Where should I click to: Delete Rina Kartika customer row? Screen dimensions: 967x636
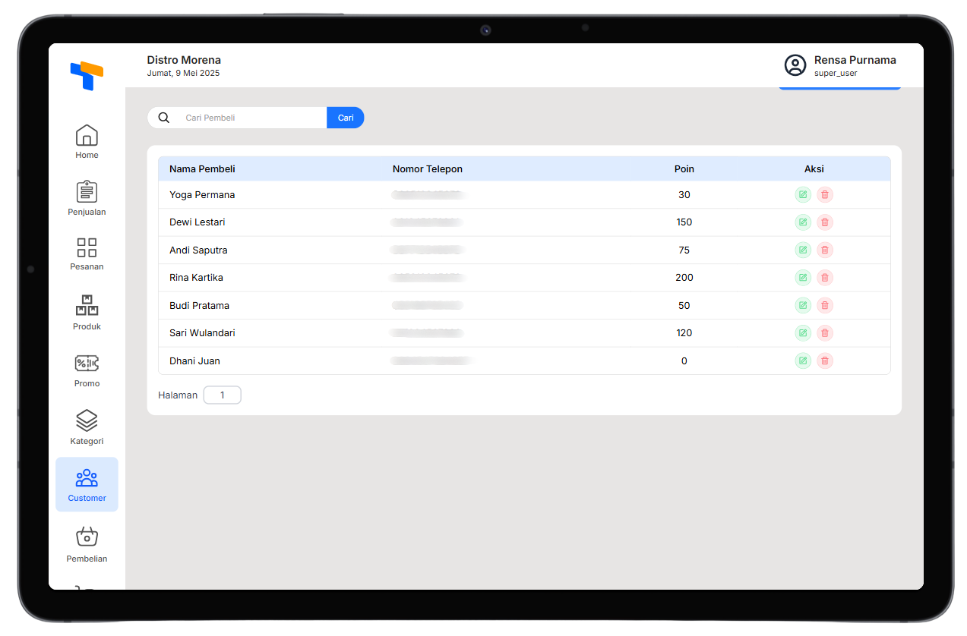[x=825, y=278]
